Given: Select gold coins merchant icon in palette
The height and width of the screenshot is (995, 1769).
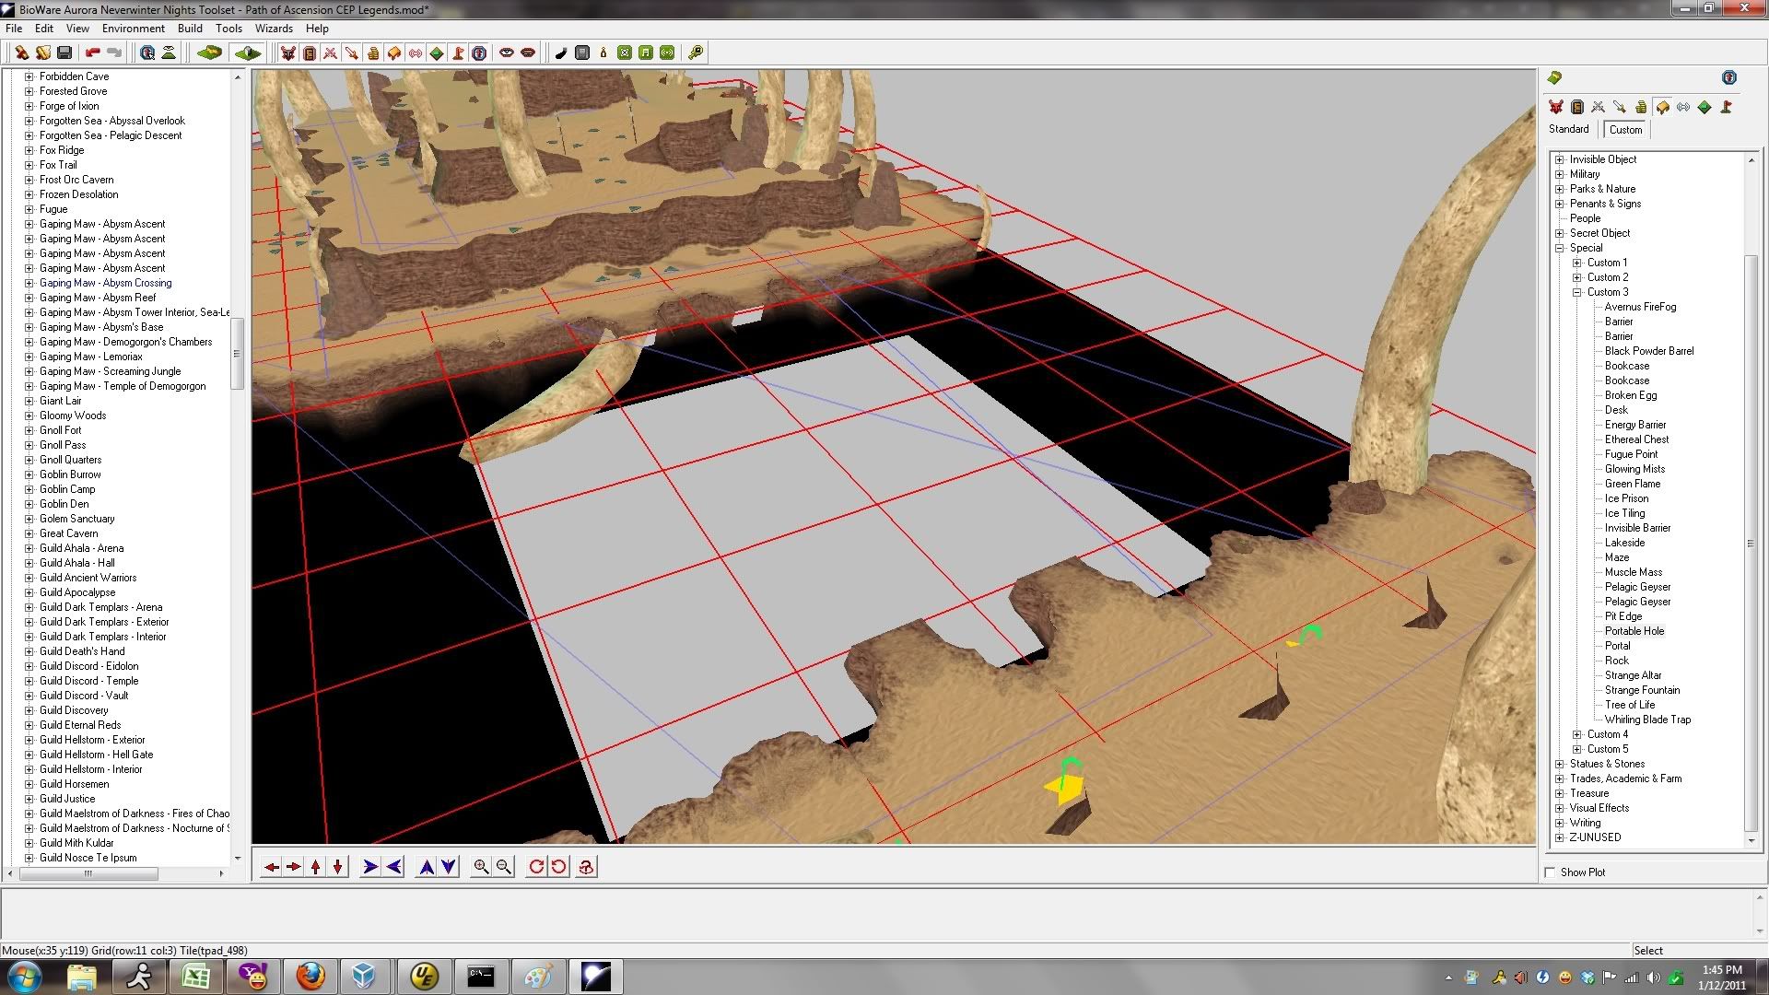Looking at the screenshot, I should (1641, 107).
